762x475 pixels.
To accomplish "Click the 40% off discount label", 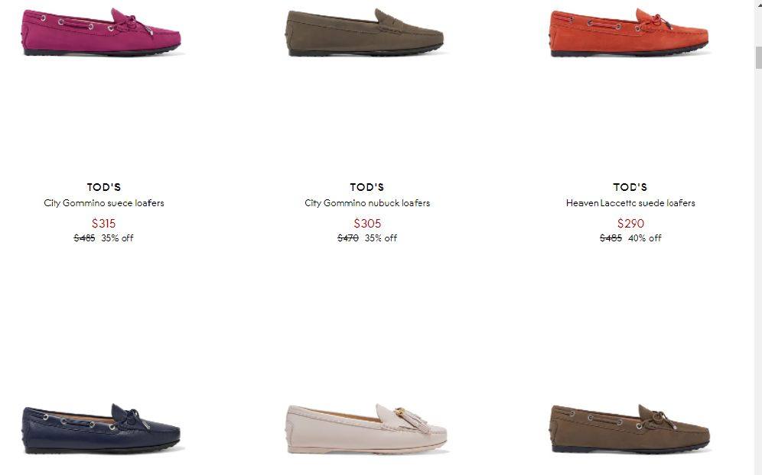I will (645, 238).
